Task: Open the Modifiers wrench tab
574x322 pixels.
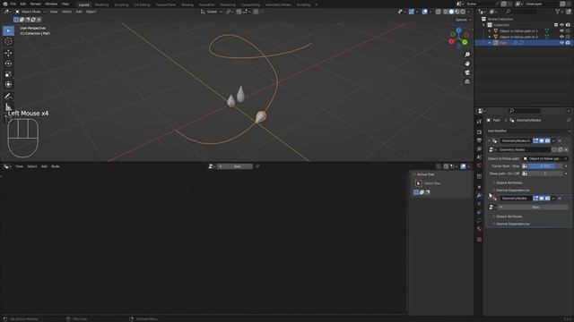Action: [x=479, y=196]
